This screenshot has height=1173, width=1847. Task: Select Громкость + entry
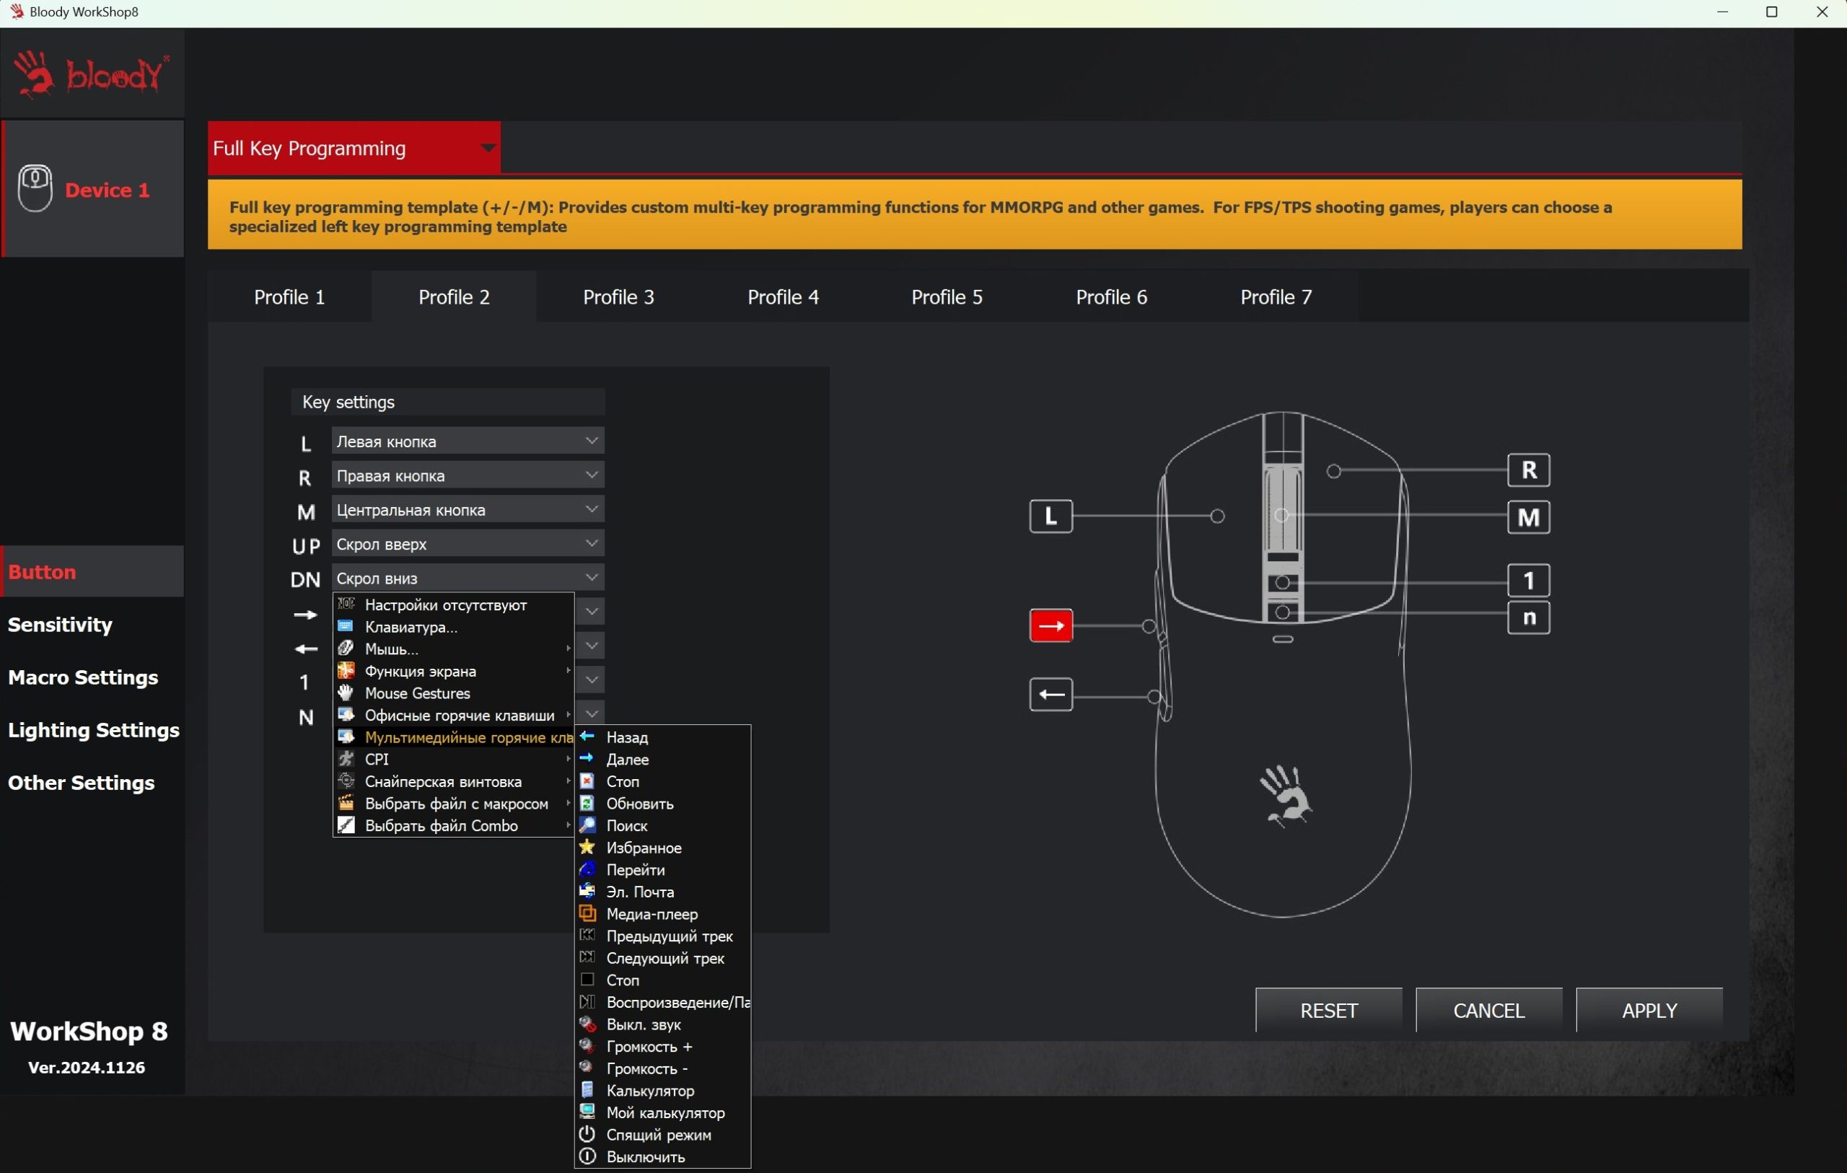(662, 1047)
